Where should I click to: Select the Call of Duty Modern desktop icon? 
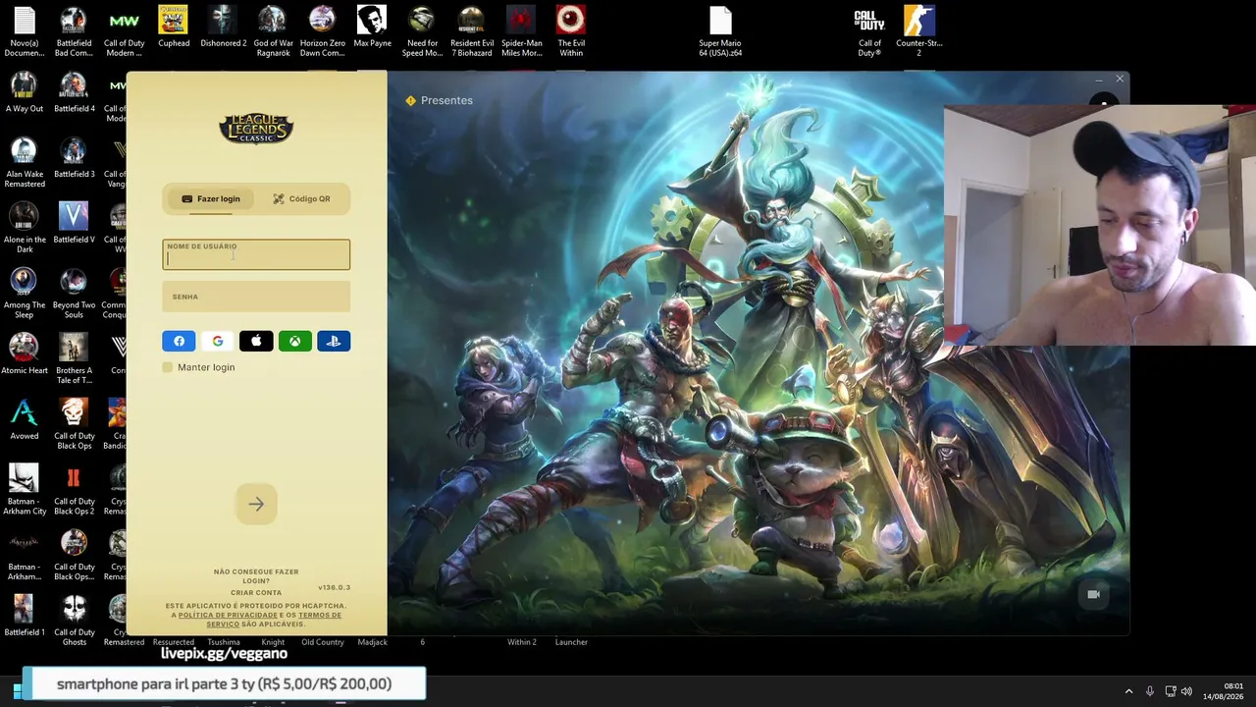point(124,32)
